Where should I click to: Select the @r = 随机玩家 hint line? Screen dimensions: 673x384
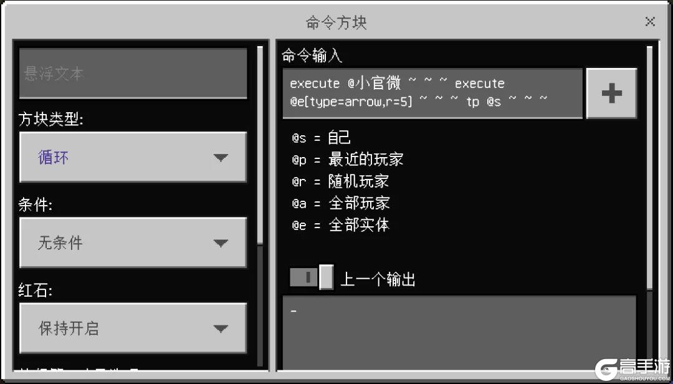point(340,181)
